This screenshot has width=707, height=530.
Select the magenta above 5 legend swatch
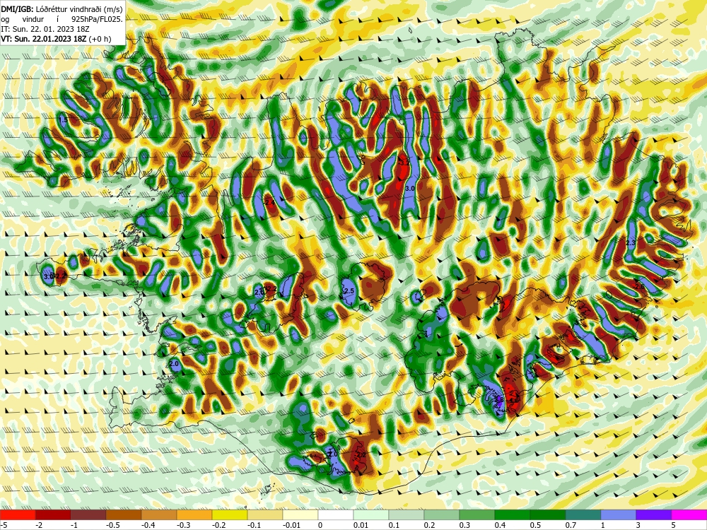tap(689, 514)
